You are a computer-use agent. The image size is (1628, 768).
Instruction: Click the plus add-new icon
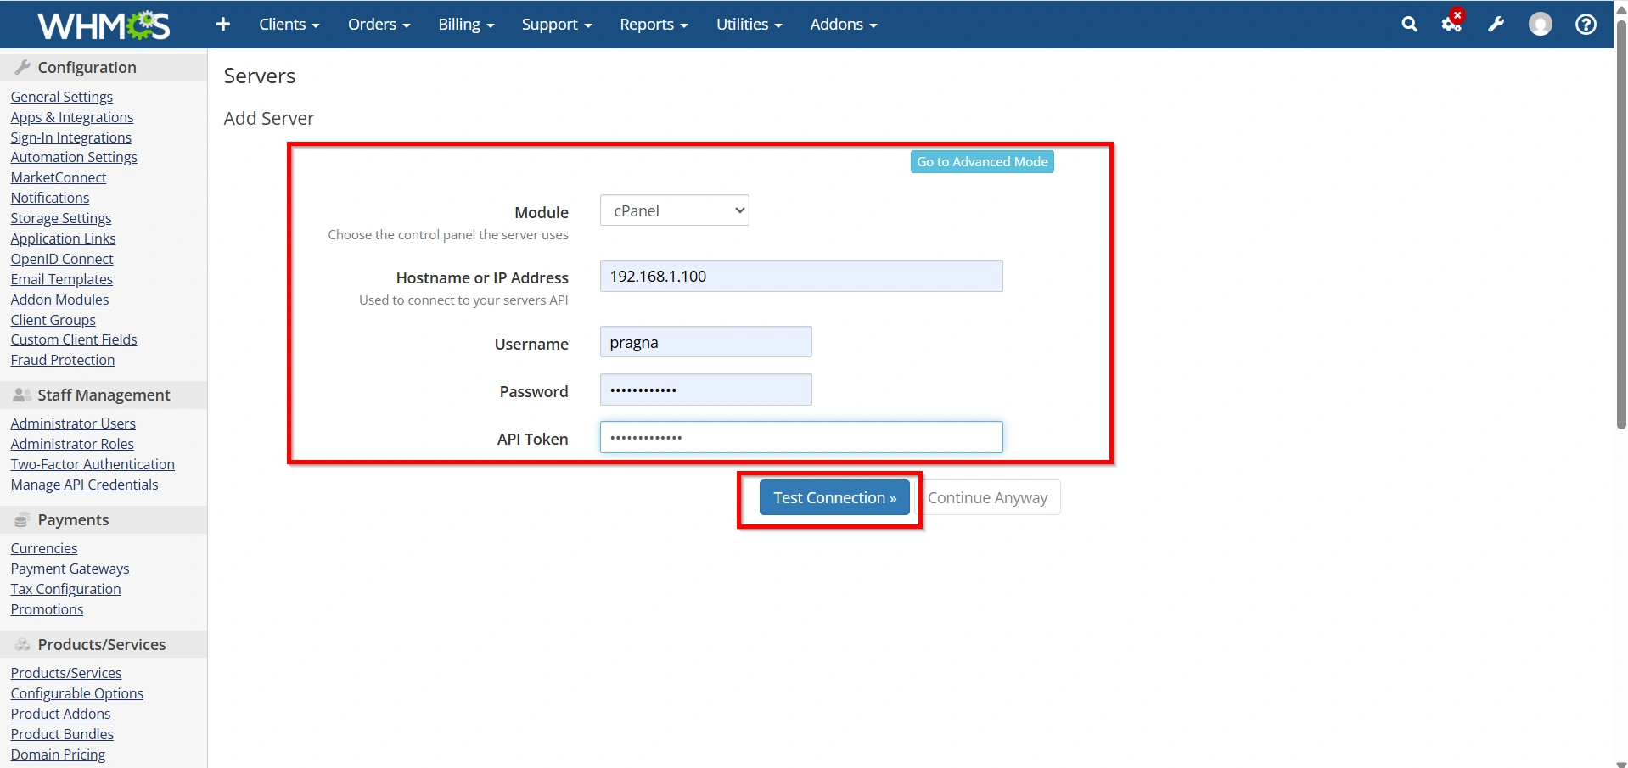click(x=223, y=25)
